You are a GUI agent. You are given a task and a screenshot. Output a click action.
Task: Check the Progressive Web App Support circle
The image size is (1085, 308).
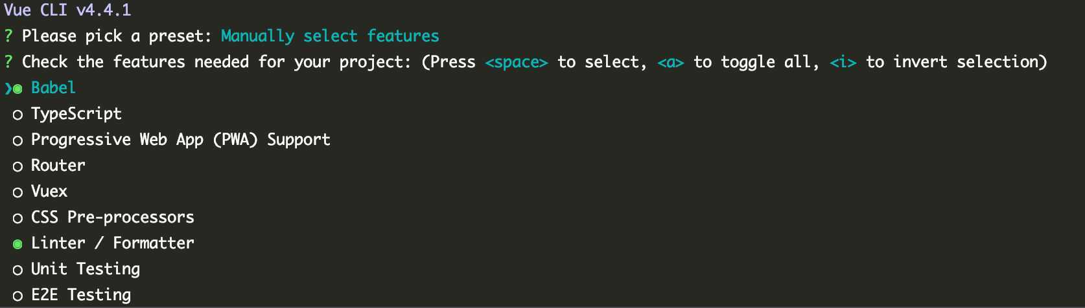click(17, 141)
